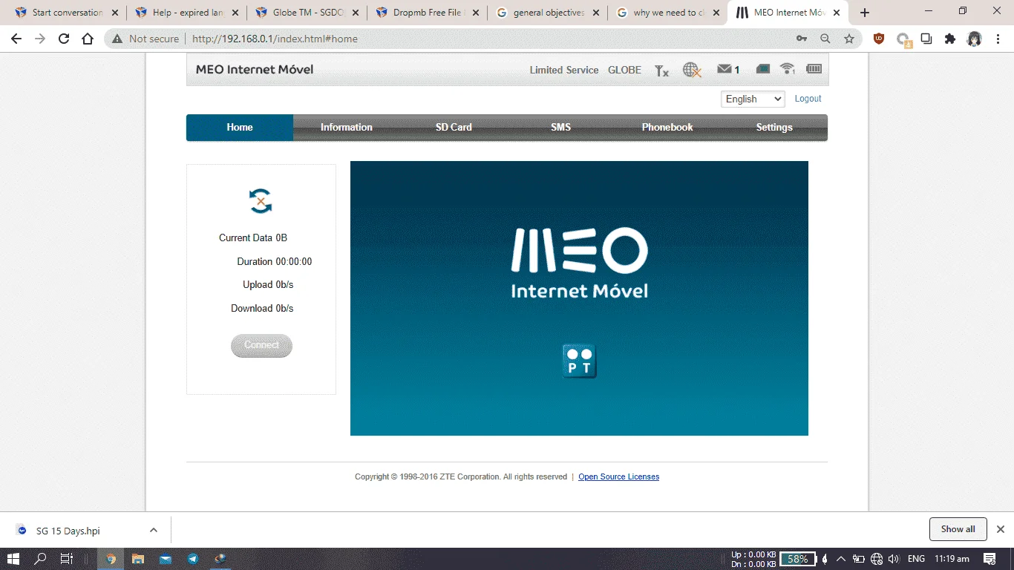Bookmark this page with star icon
The height and width of the screenshot is (570, 1014).
pos(849,39)
